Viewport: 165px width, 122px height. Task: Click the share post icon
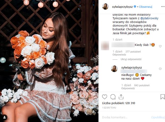[121, 97]
